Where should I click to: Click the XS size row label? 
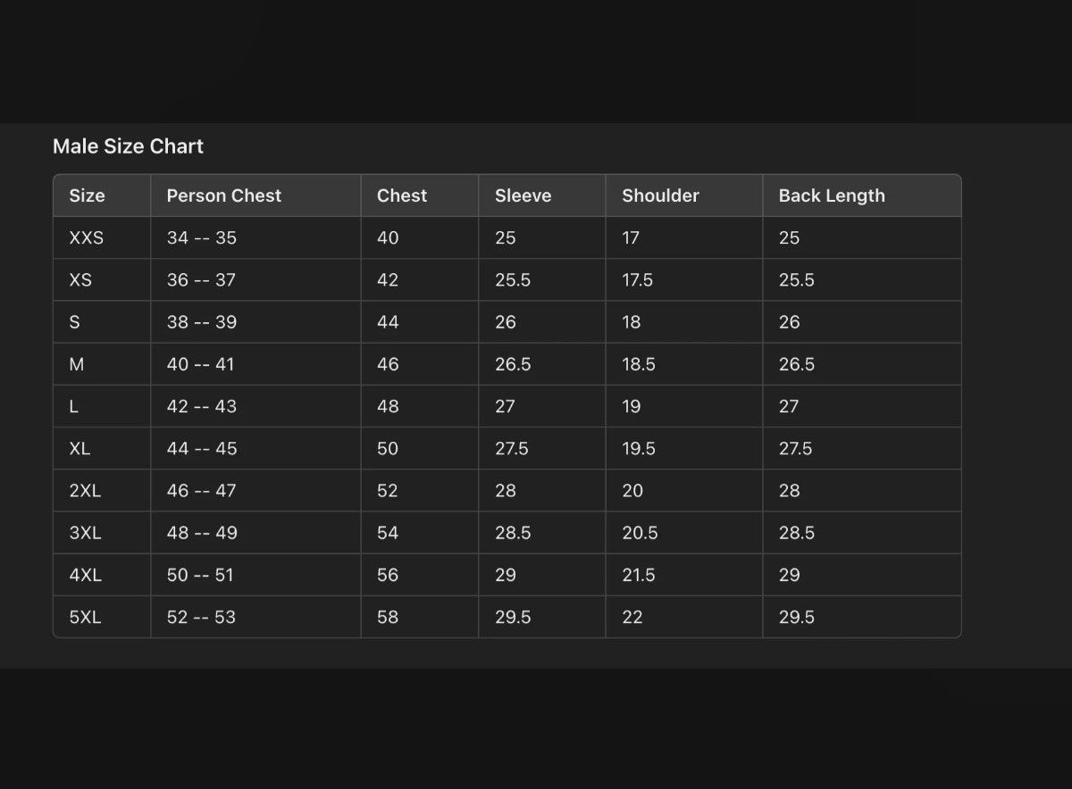tap(80, 280)
